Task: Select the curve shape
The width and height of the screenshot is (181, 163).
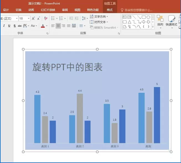Action: coord(139,27)
